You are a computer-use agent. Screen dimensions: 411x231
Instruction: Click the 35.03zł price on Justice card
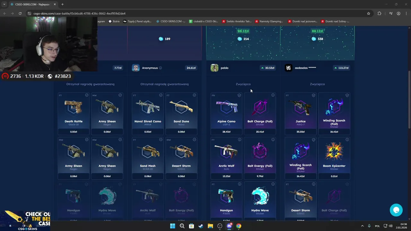pos(301,132)
